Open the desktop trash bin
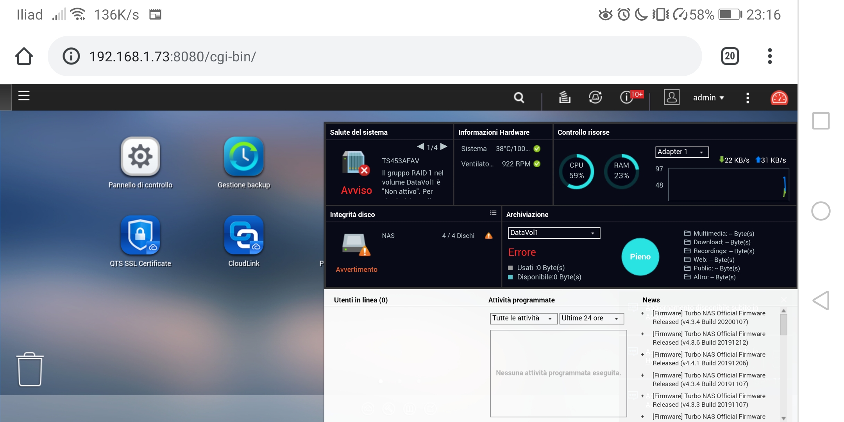The image size is (844, 422). [30, 369]
